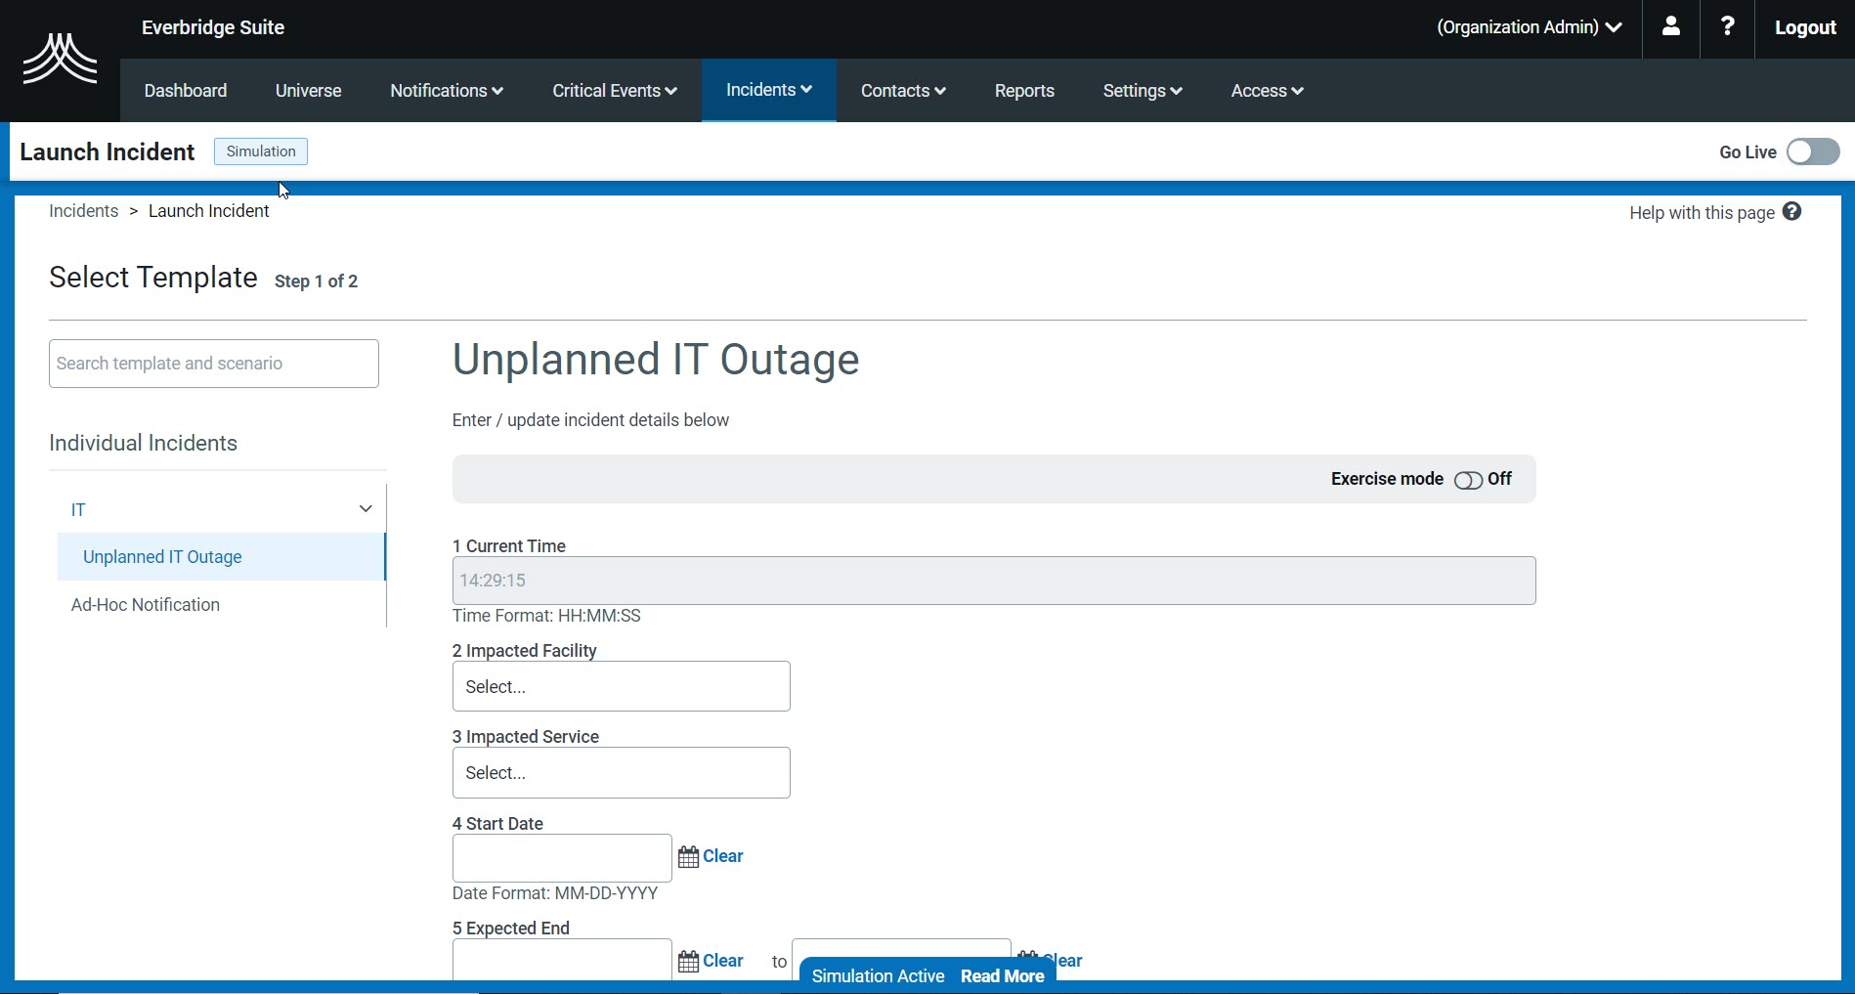Screen dimensions: 1855x994
Task: Click Clear next to Start Date
Action: pos(723,856)
